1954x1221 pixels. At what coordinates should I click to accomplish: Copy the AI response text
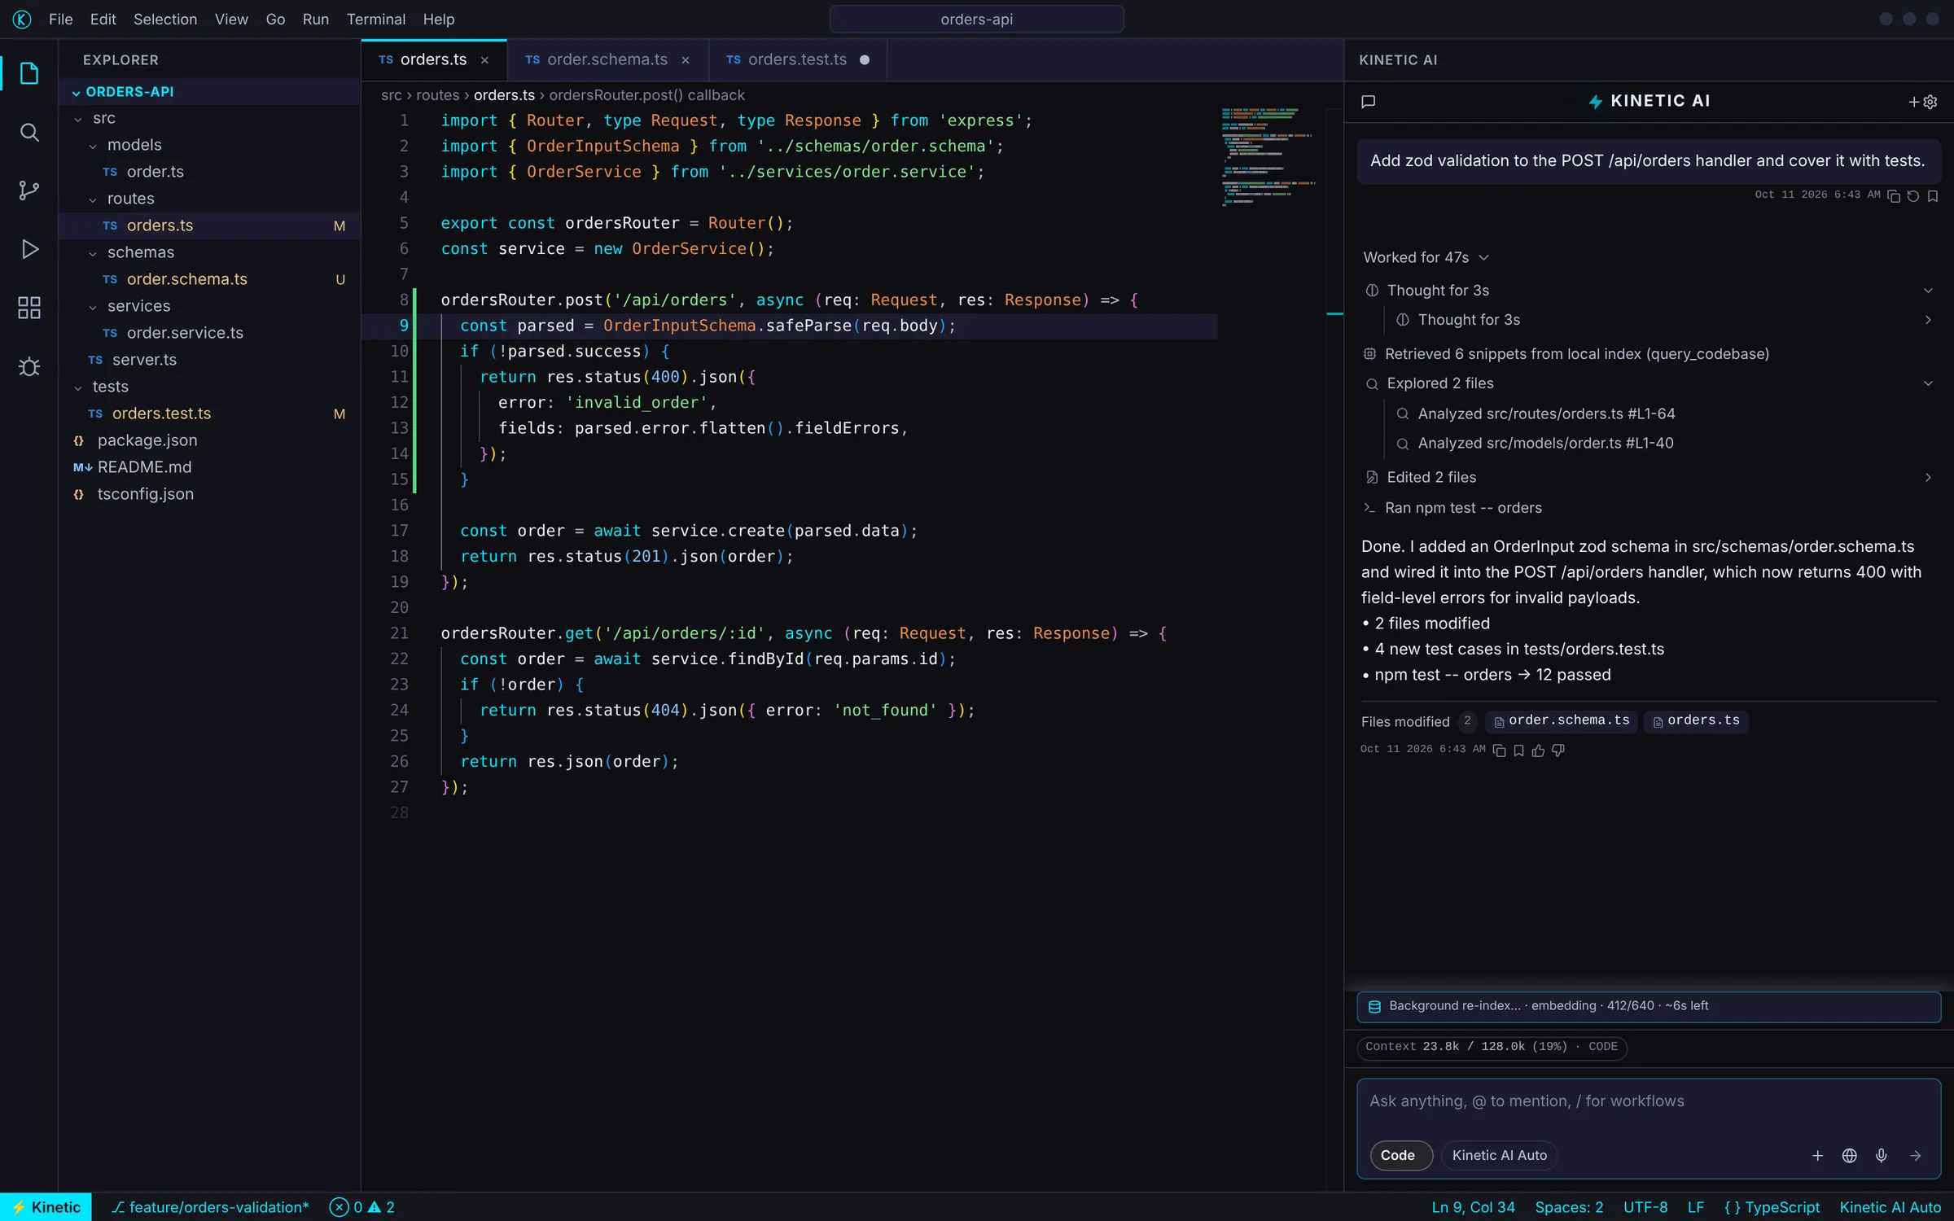click(1499, 751)
